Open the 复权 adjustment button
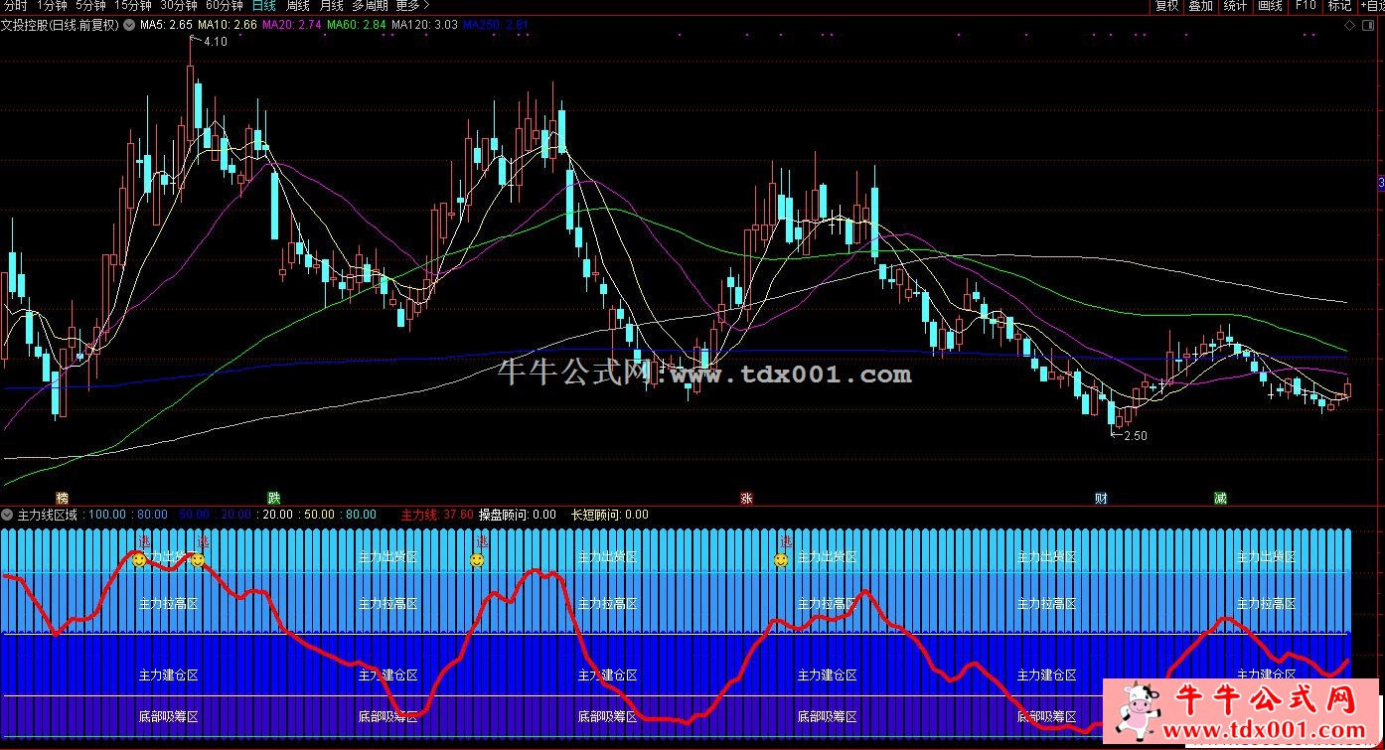 click(1165, 6)
